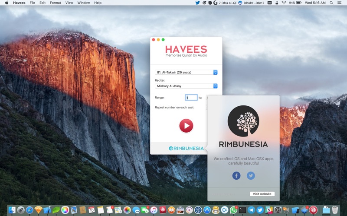Launch Safari from the dock

(29, 210)
